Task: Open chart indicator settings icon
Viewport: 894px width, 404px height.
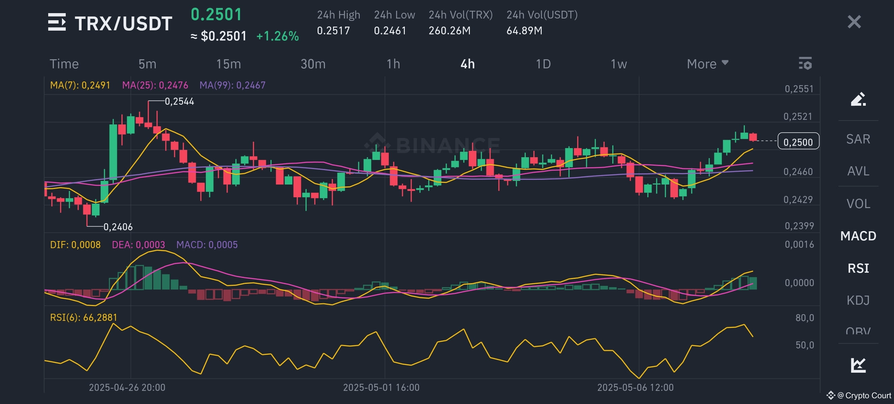Action: [x=805, y=63]
